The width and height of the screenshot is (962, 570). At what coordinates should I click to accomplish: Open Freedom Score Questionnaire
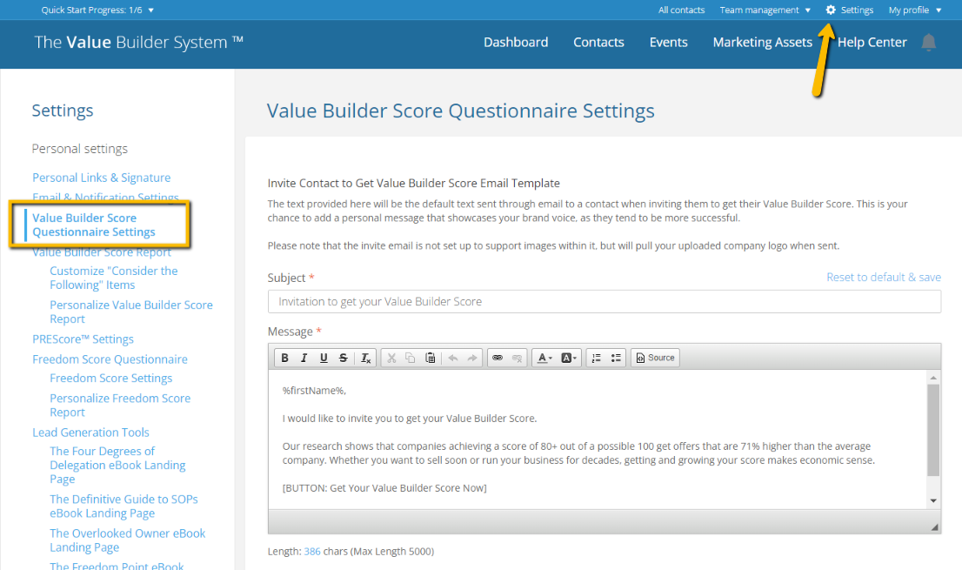[110, 359]
